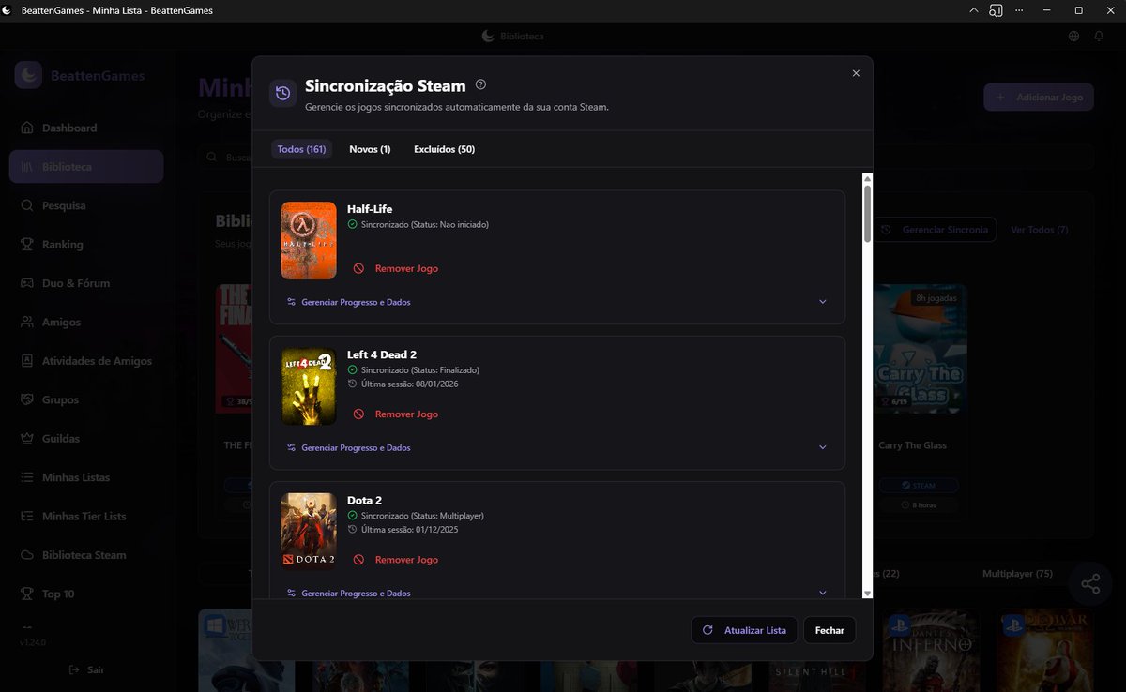Open the Excluídos (50) tab

click(444, 149)
